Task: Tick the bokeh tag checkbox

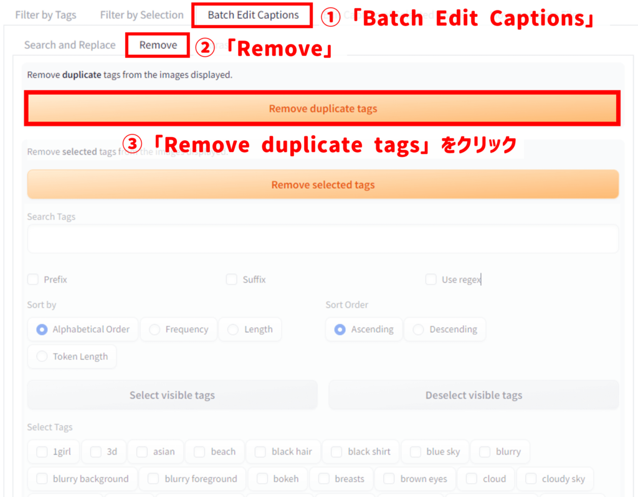Action: coord(262,479)
